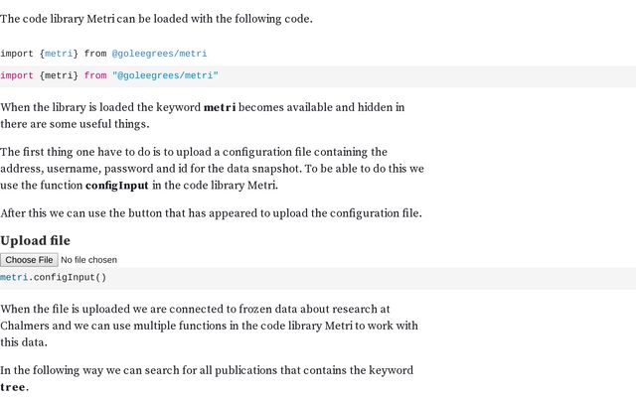This screenshot has height=397, width=636.
Task: Click paragraph starting 'The code library Metri'
Action: (x=156, y=19)
